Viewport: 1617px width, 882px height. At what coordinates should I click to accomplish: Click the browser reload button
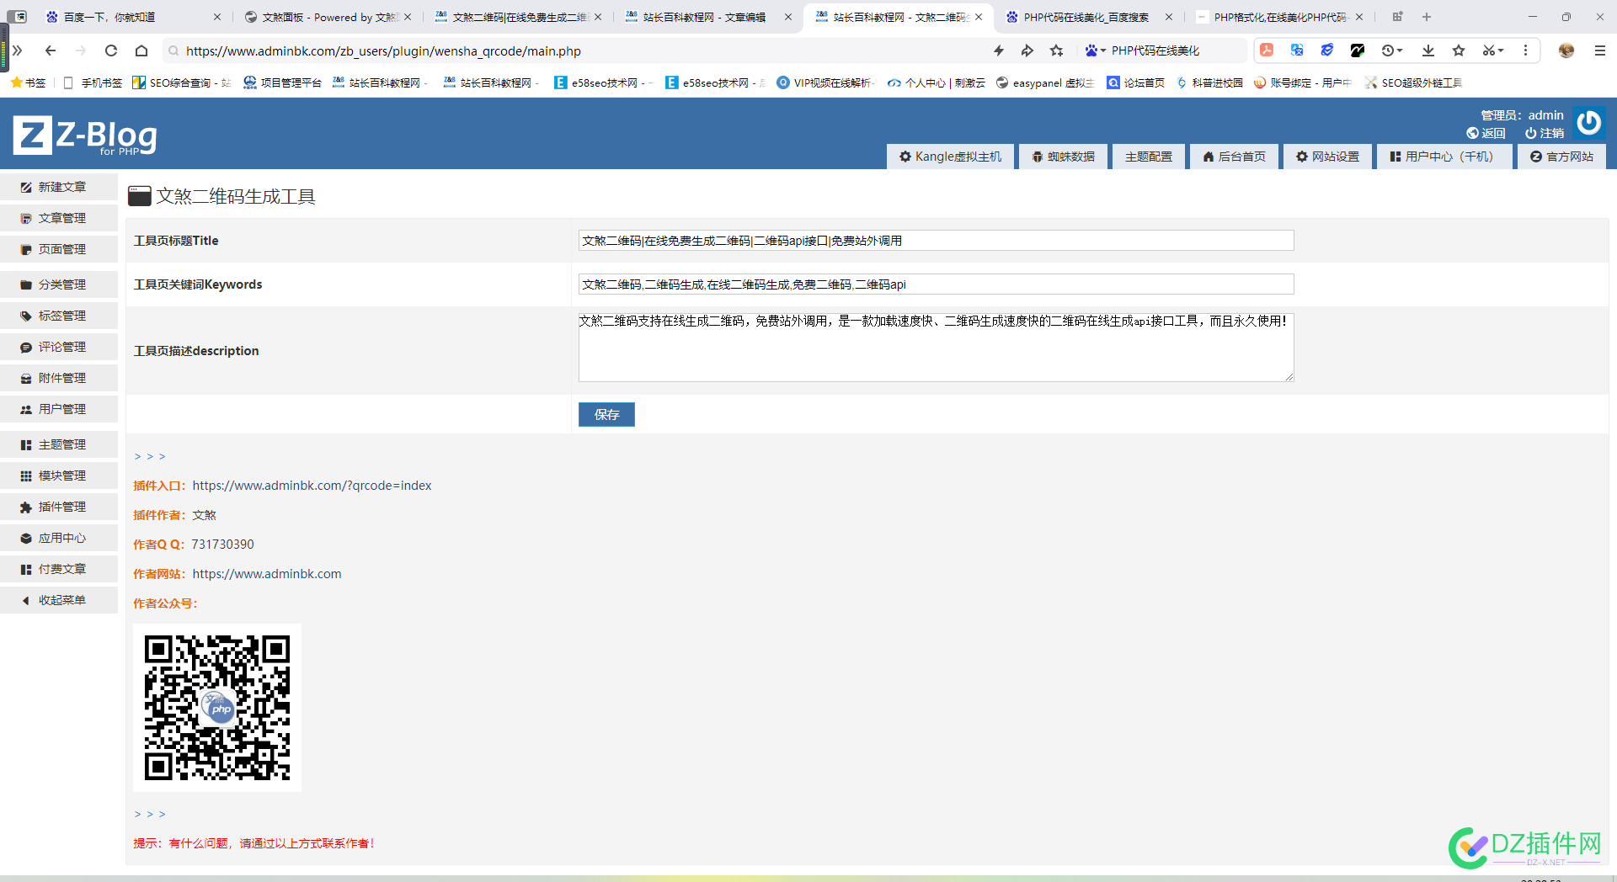click(111, 50)
